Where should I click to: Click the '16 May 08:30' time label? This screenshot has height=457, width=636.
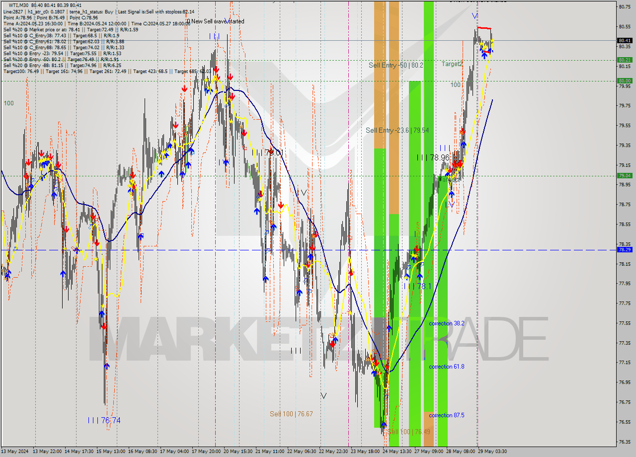click(x=143, y=452)
